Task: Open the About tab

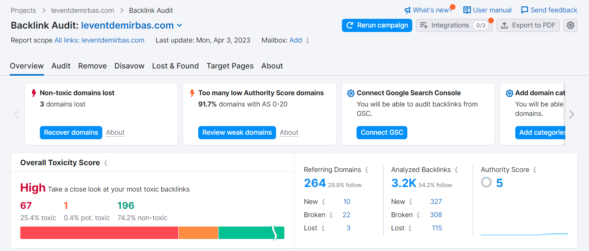Action: click(272, 66)
